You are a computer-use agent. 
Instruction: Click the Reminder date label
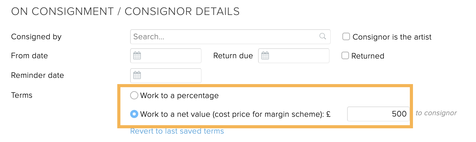tap(37, 75)
